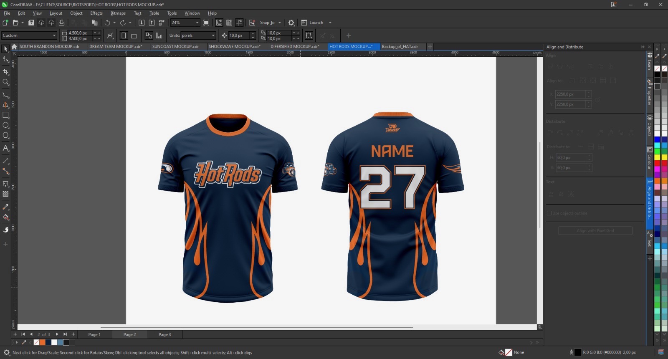Open the Options gear in toolbar

click(x=291, y=23)
